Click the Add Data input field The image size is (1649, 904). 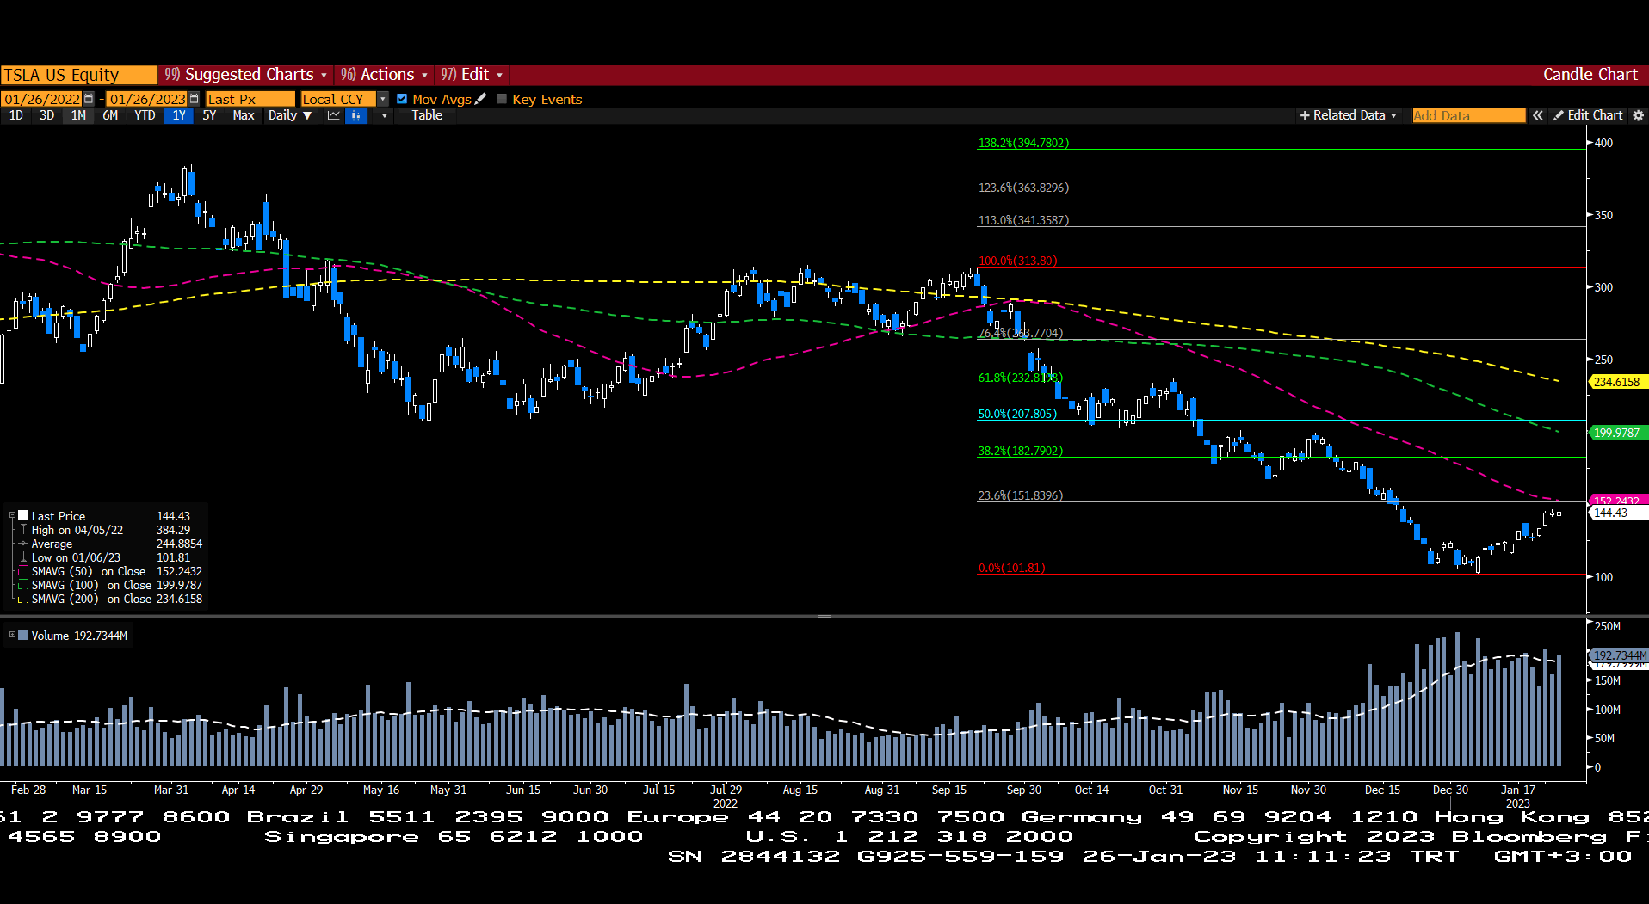1468,115
